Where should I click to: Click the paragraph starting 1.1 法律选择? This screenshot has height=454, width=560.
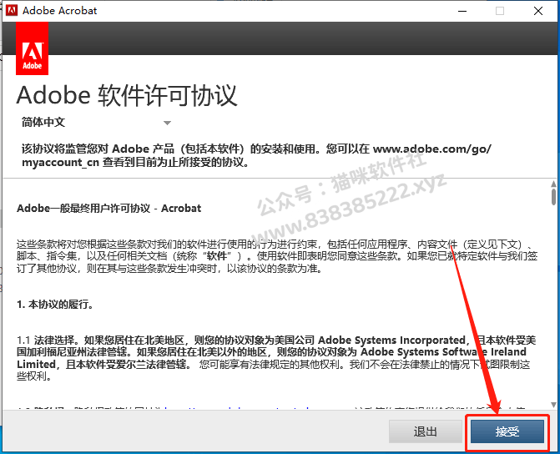[277, 358]
